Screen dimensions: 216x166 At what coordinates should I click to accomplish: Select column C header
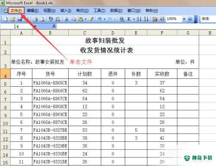[85, 33]
